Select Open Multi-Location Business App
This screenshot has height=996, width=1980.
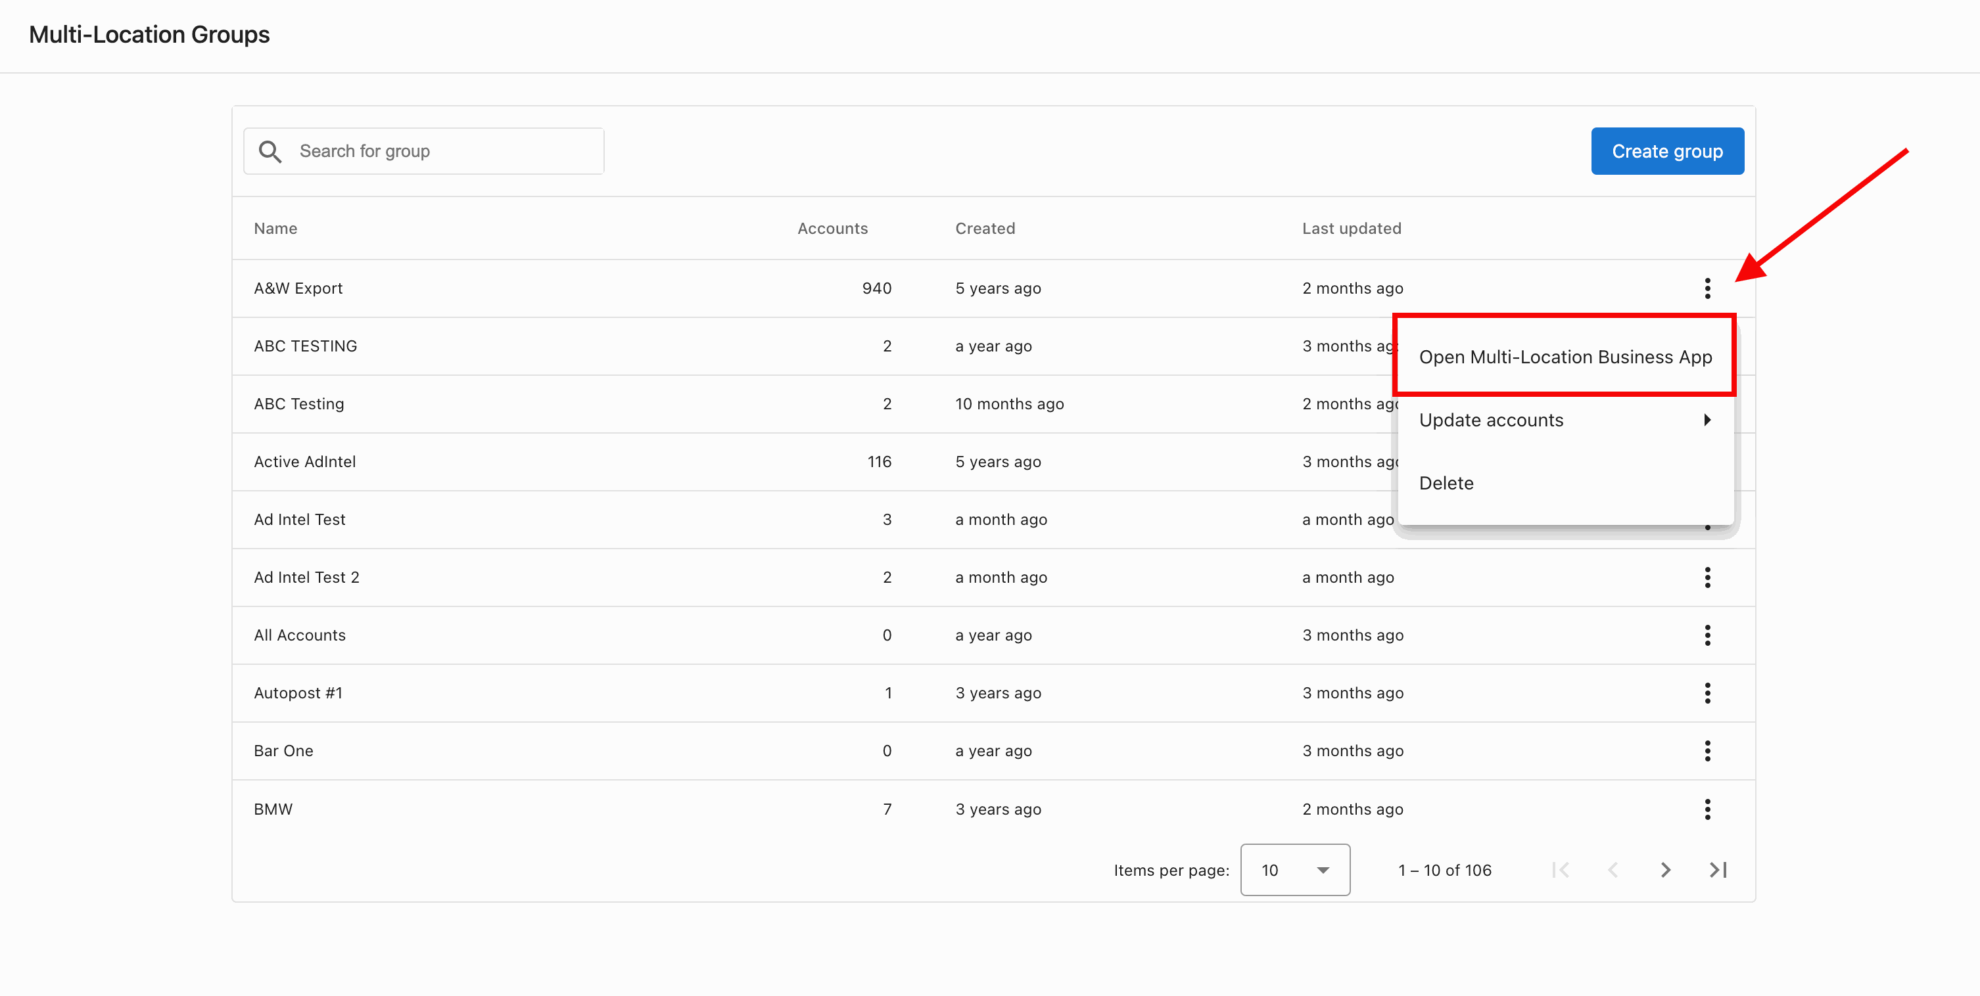coord(1565,357)
